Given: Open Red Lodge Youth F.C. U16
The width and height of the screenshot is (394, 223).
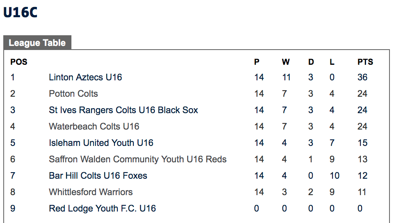Looking at the screenshot, I should tap(102, 209).
